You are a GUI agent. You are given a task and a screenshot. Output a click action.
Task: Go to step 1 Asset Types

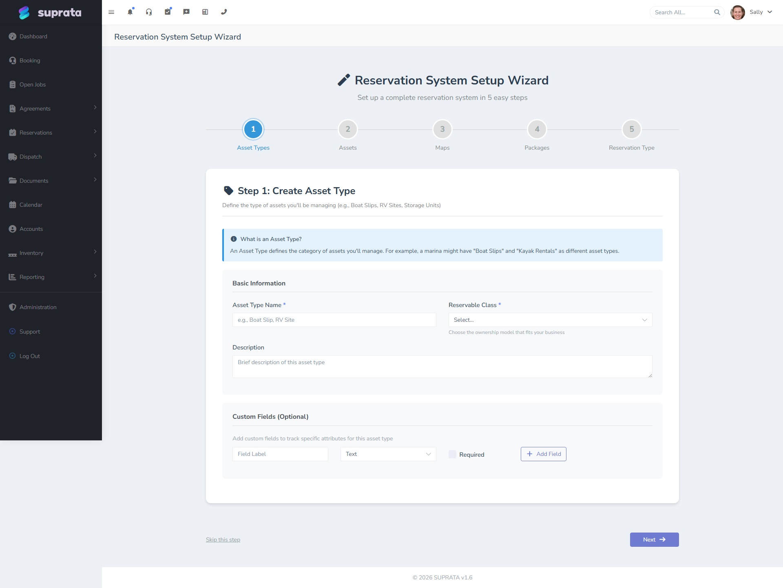(253, 129)
